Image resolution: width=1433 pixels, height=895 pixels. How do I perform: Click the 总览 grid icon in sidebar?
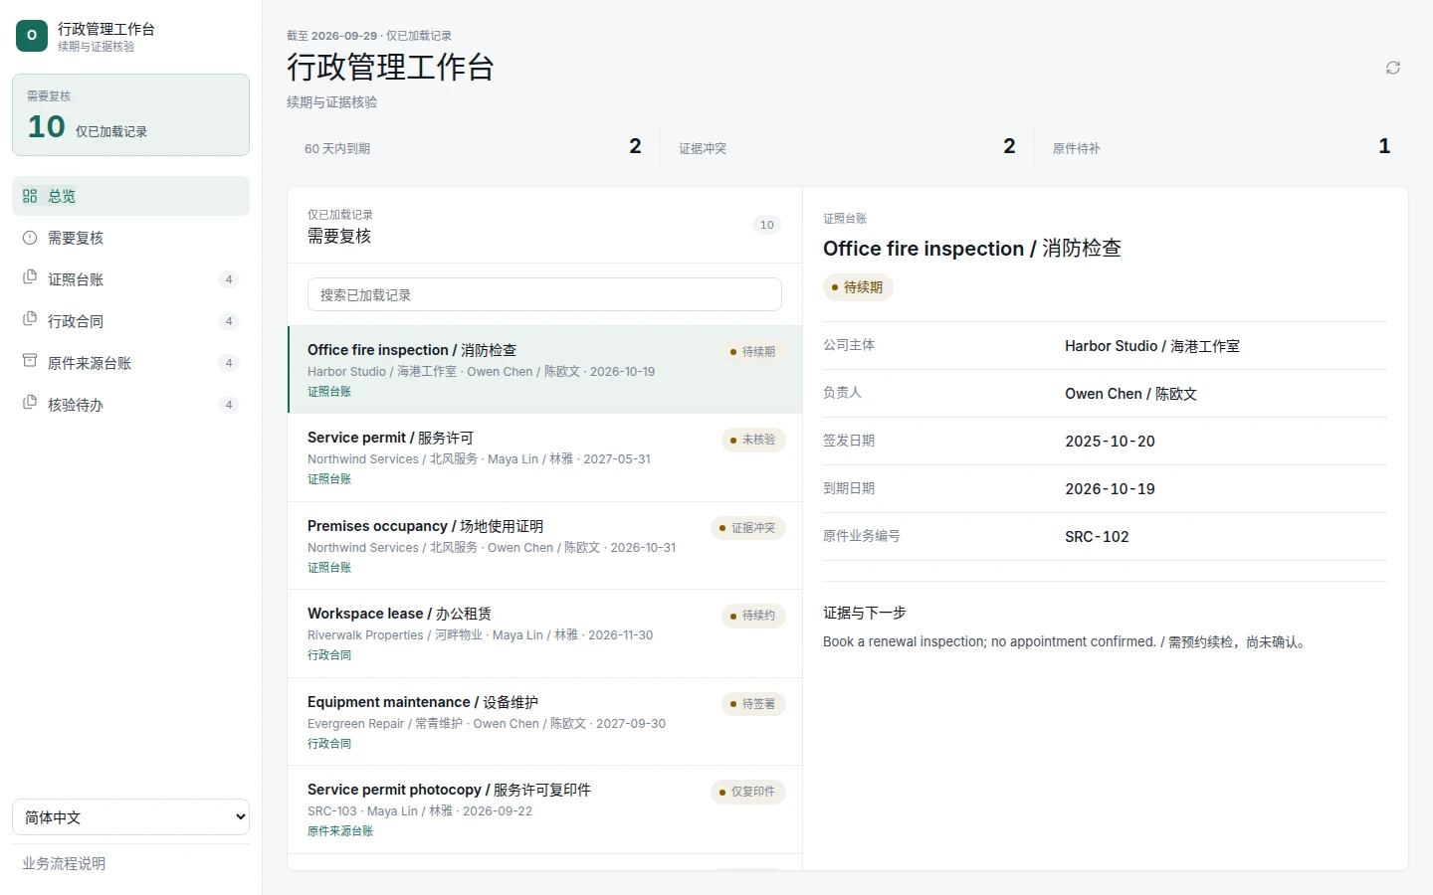pos(30,196)
